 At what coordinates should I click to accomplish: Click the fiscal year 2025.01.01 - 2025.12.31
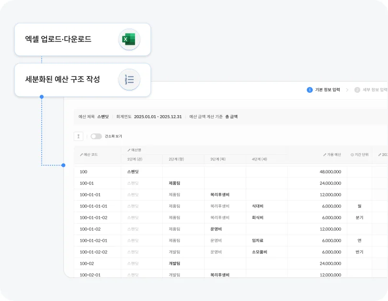click(158, 117)
